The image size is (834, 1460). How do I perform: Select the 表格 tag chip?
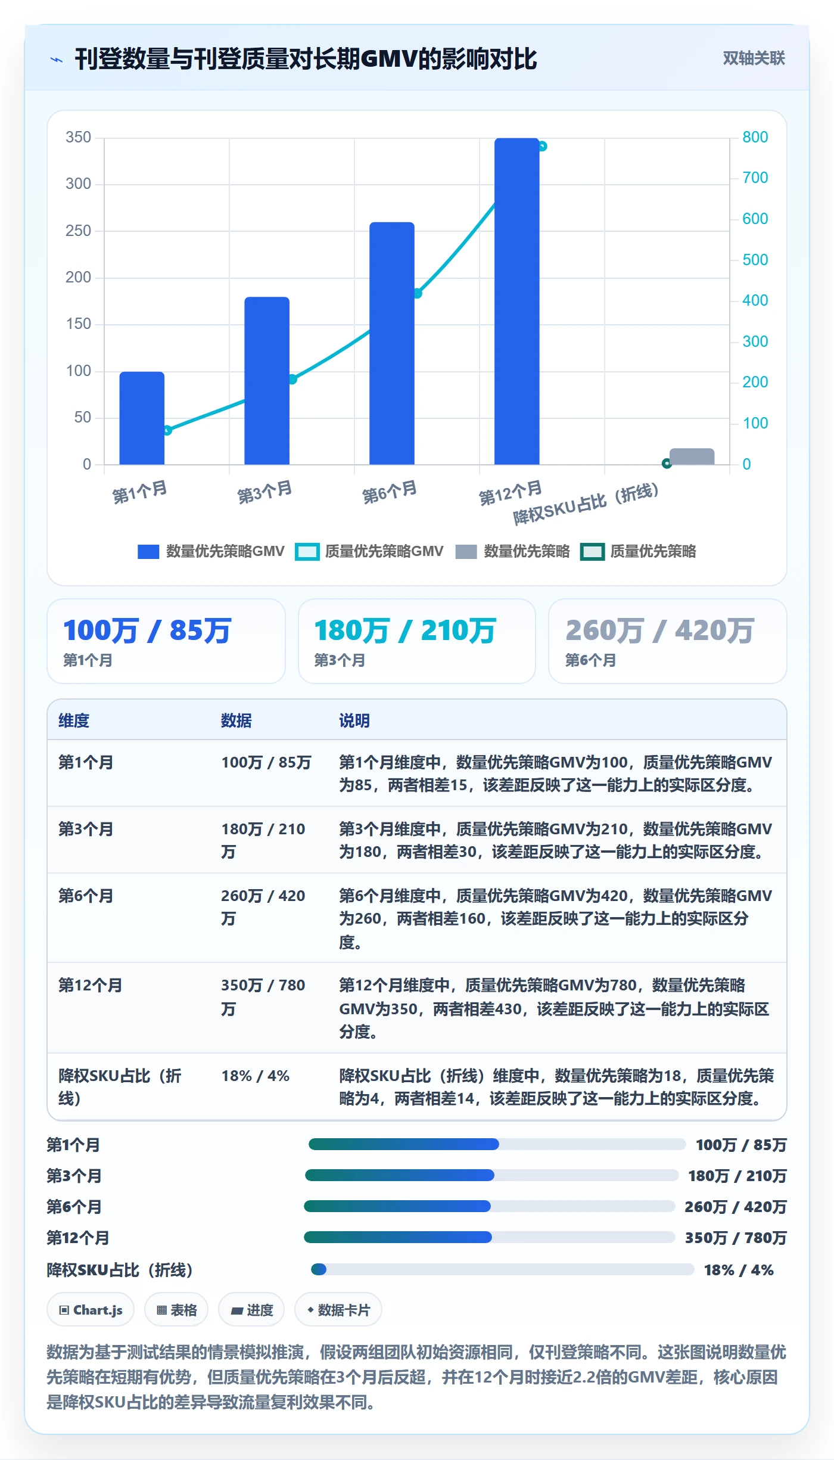click(176, 1310)
